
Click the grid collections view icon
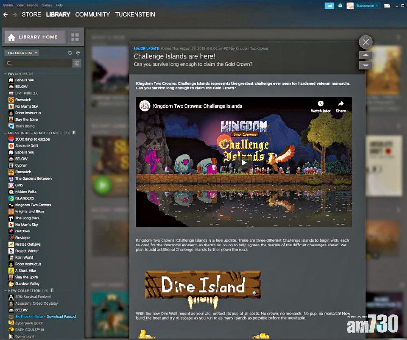coord(75,37)
